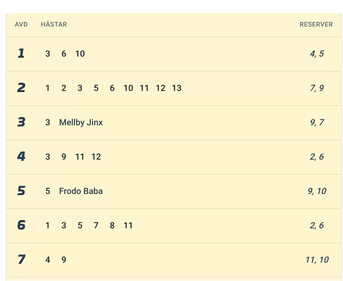Screen dimensions: 343x281
Task: Click reserves 4, 5 for race 1
Action: [x=317, y=54]
